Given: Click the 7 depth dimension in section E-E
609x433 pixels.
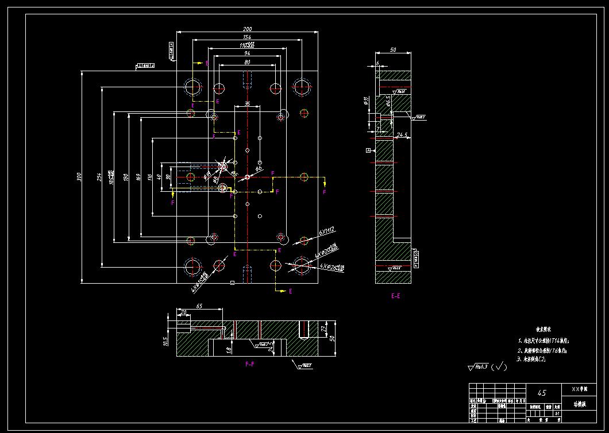Looking at the screenshot, I should [377, 128].
